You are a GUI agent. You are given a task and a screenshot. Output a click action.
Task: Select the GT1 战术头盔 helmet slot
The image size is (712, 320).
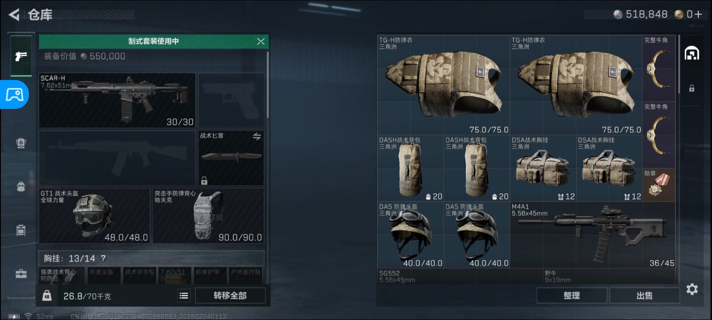pos(94,216)
